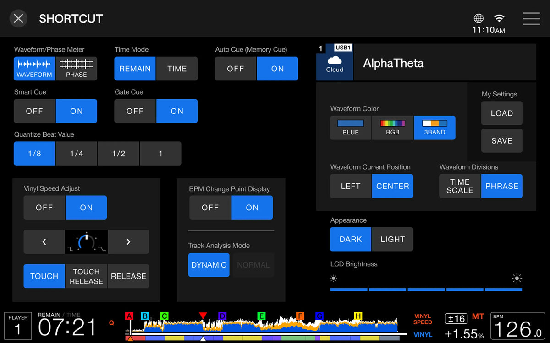This screenshot has height=343, width=550.
Task: Set Quantize Beat Value to 1/4
Action: point(77,154)
